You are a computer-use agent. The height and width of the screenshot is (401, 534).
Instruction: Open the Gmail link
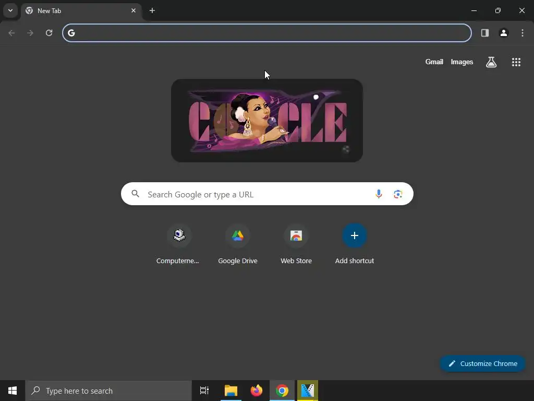click(434, 62)
